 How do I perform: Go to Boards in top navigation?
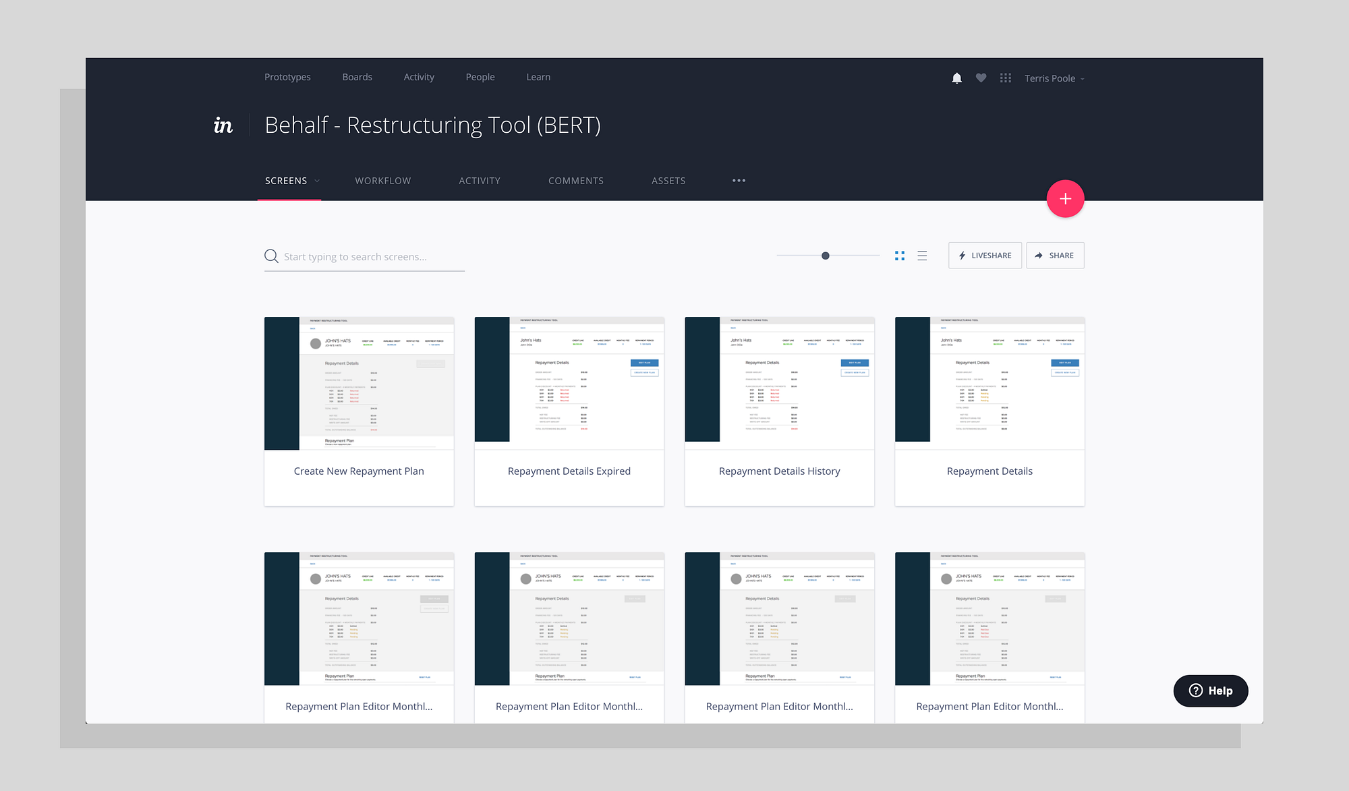[357, 77]
